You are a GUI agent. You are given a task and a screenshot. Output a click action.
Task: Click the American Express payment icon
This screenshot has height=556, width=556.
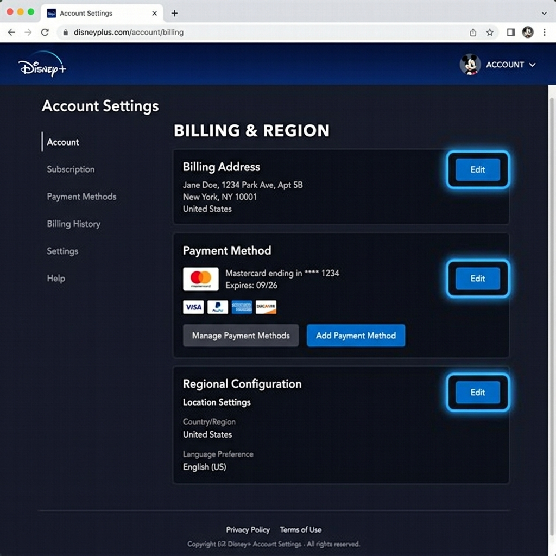coord(242,307)
